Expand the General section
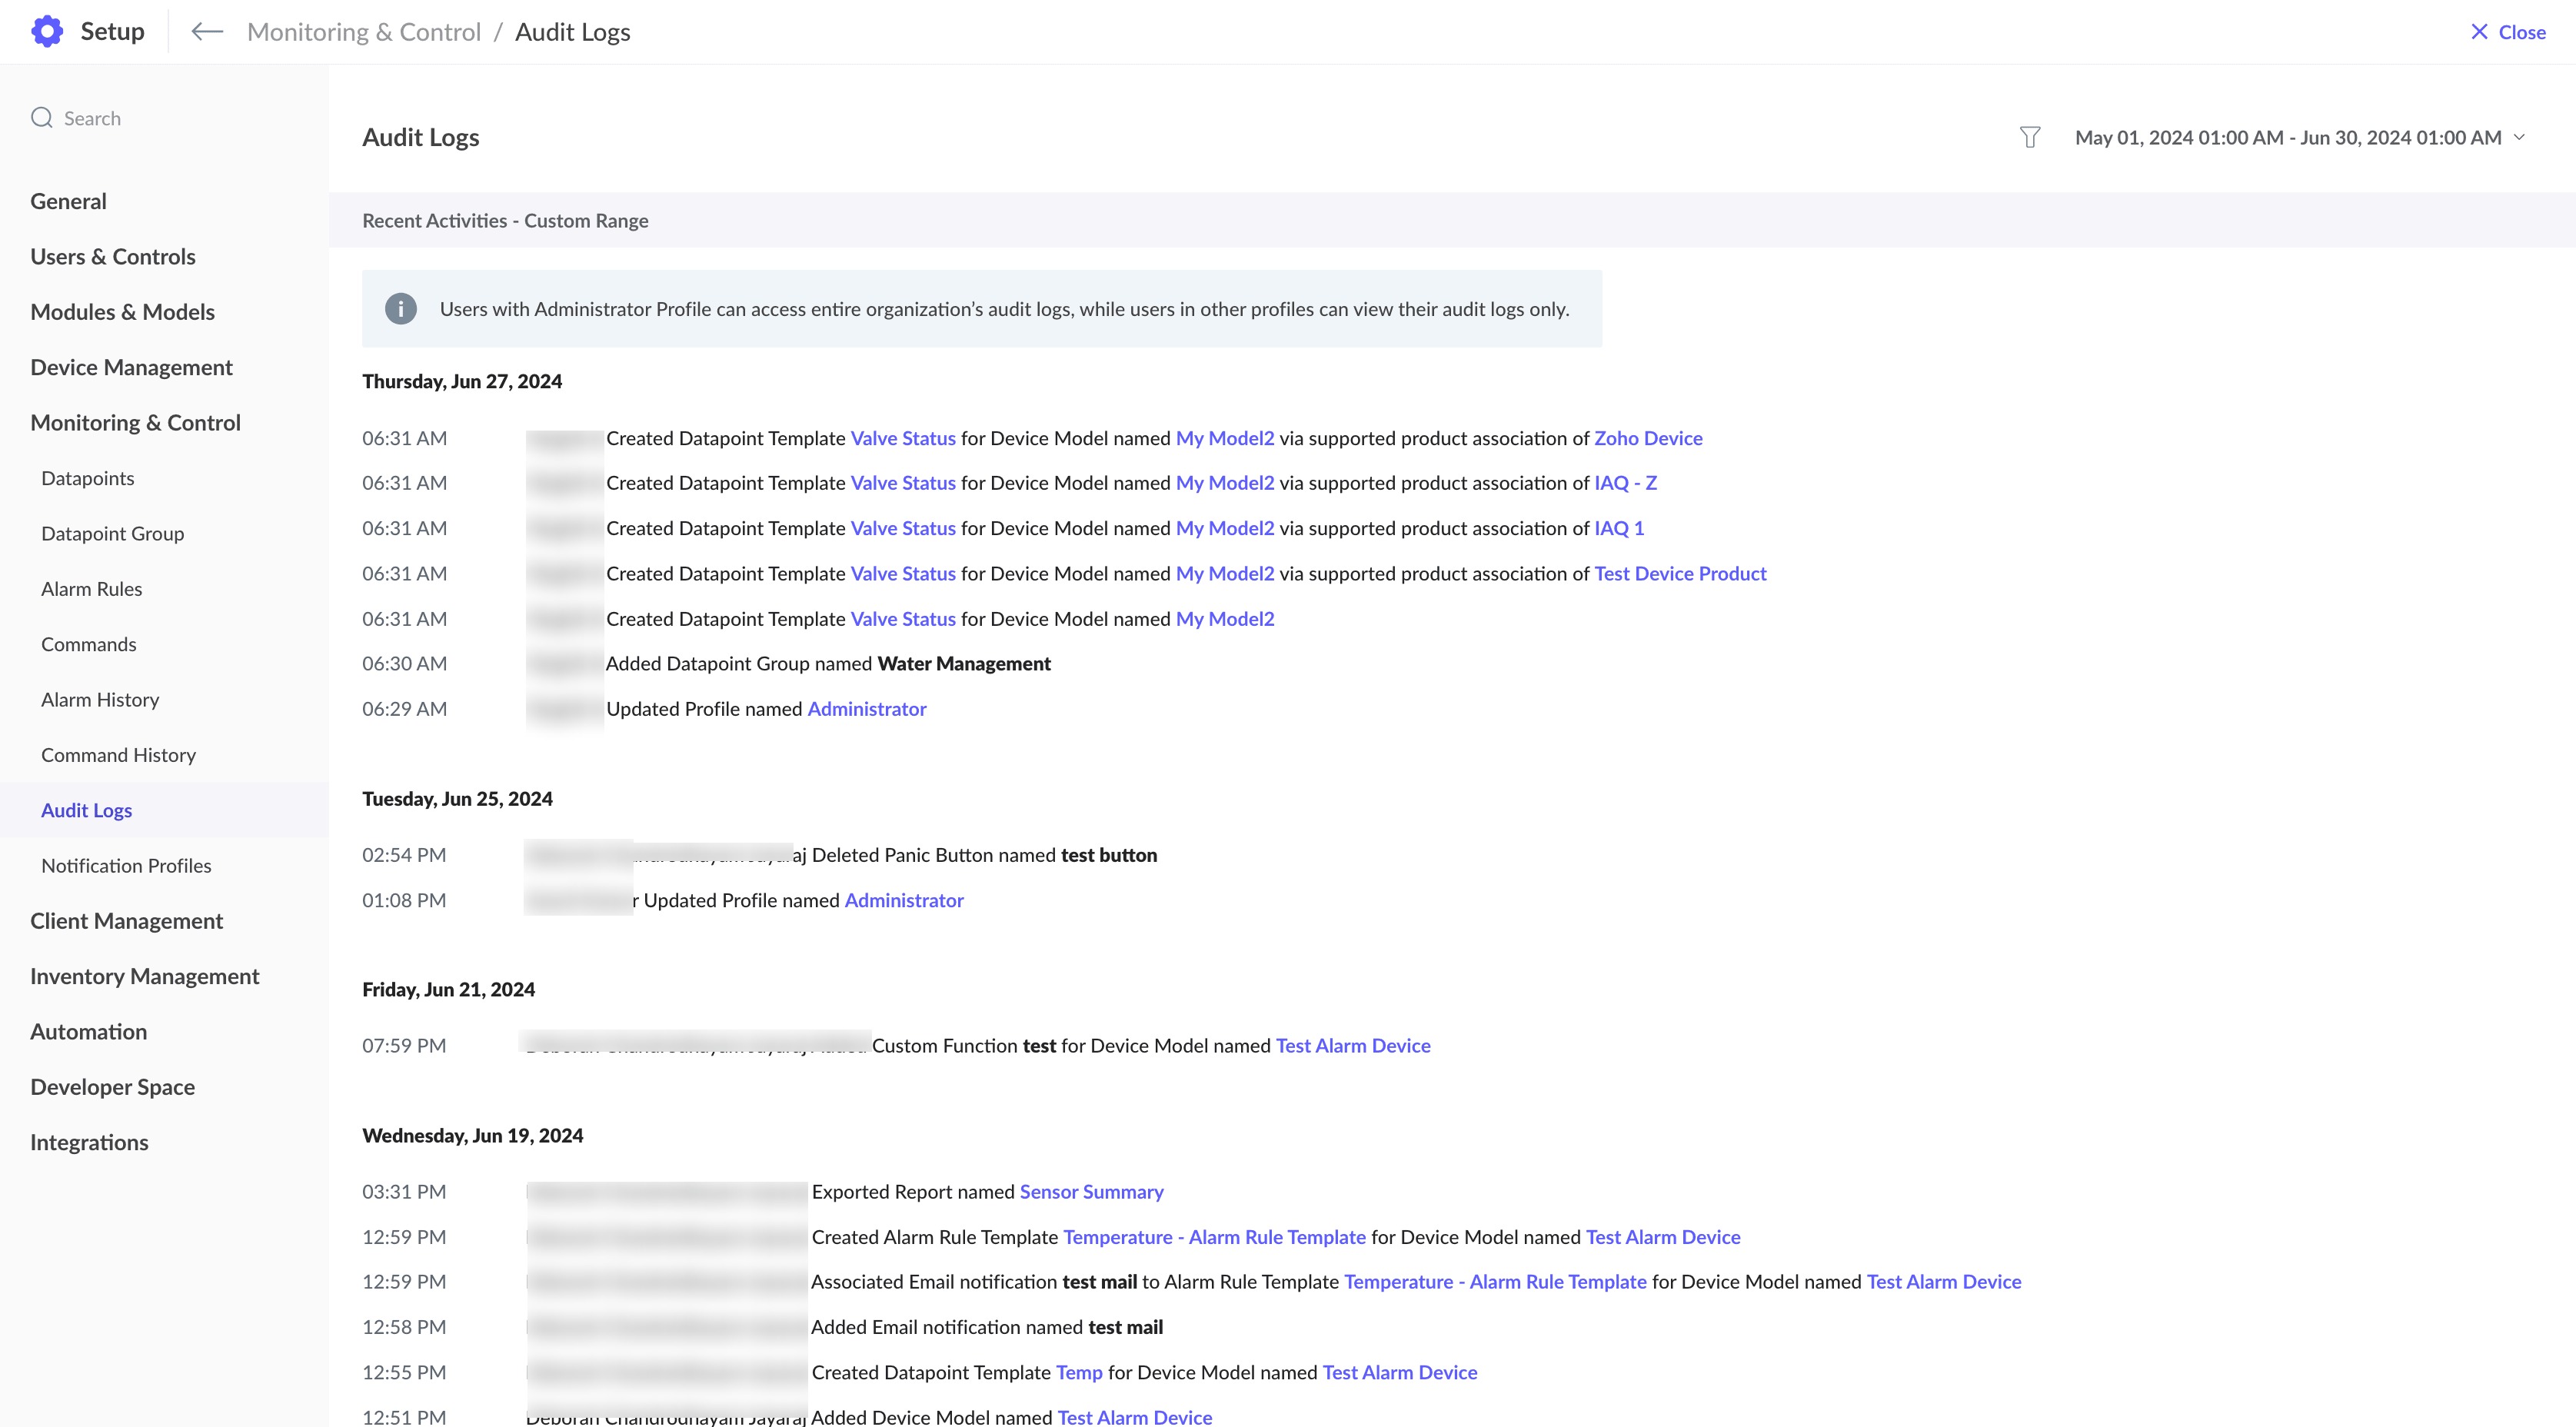Viewport: 2576px width, 1427px height. (68, 201)
